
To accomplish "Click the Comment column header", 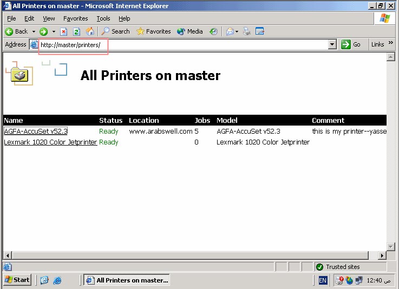I will 328,120.
